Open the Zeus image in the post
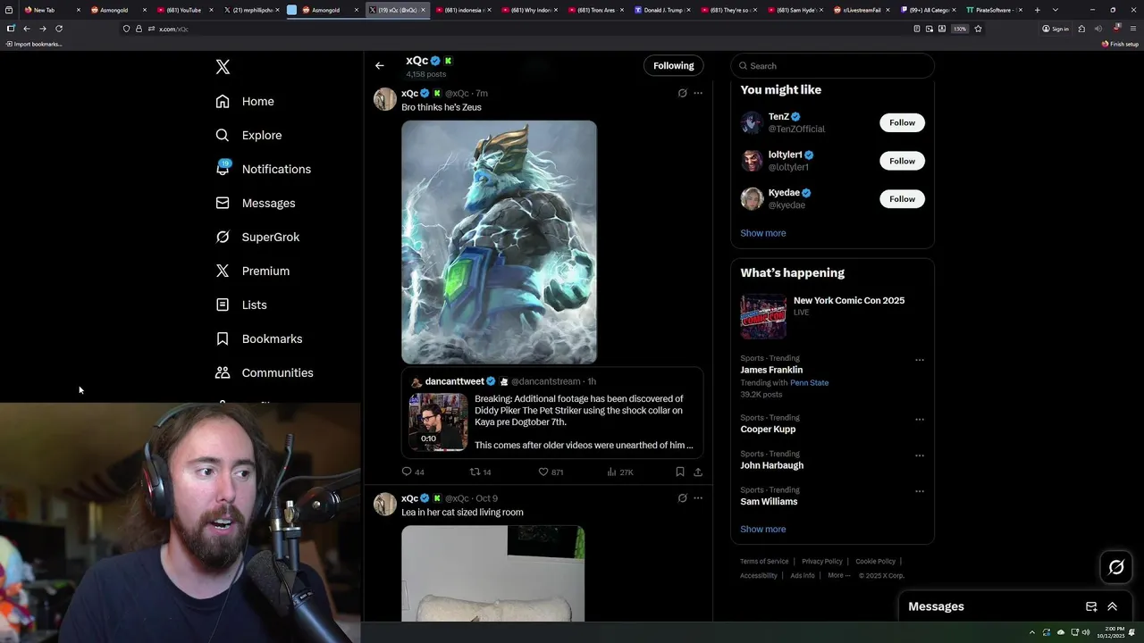Viewport: 1144px width, 643px height. click(499, 242)
